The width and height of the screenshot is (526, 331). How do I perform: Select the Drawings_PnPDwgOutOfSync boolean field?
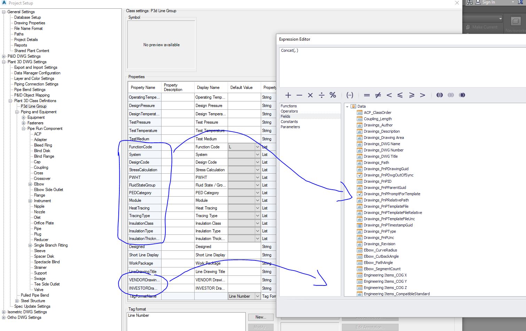tap(388, 175)
